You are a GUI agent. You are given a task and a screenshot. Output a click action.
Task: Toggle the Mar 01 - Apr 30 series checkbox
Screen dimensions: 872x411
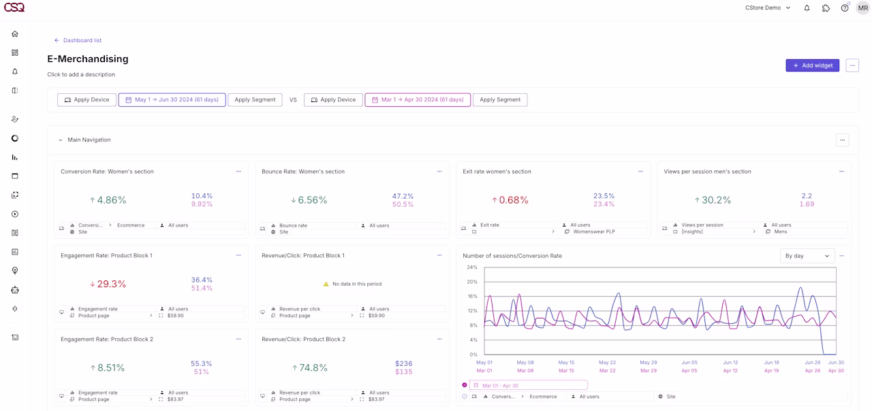click(x=465, y=385)
